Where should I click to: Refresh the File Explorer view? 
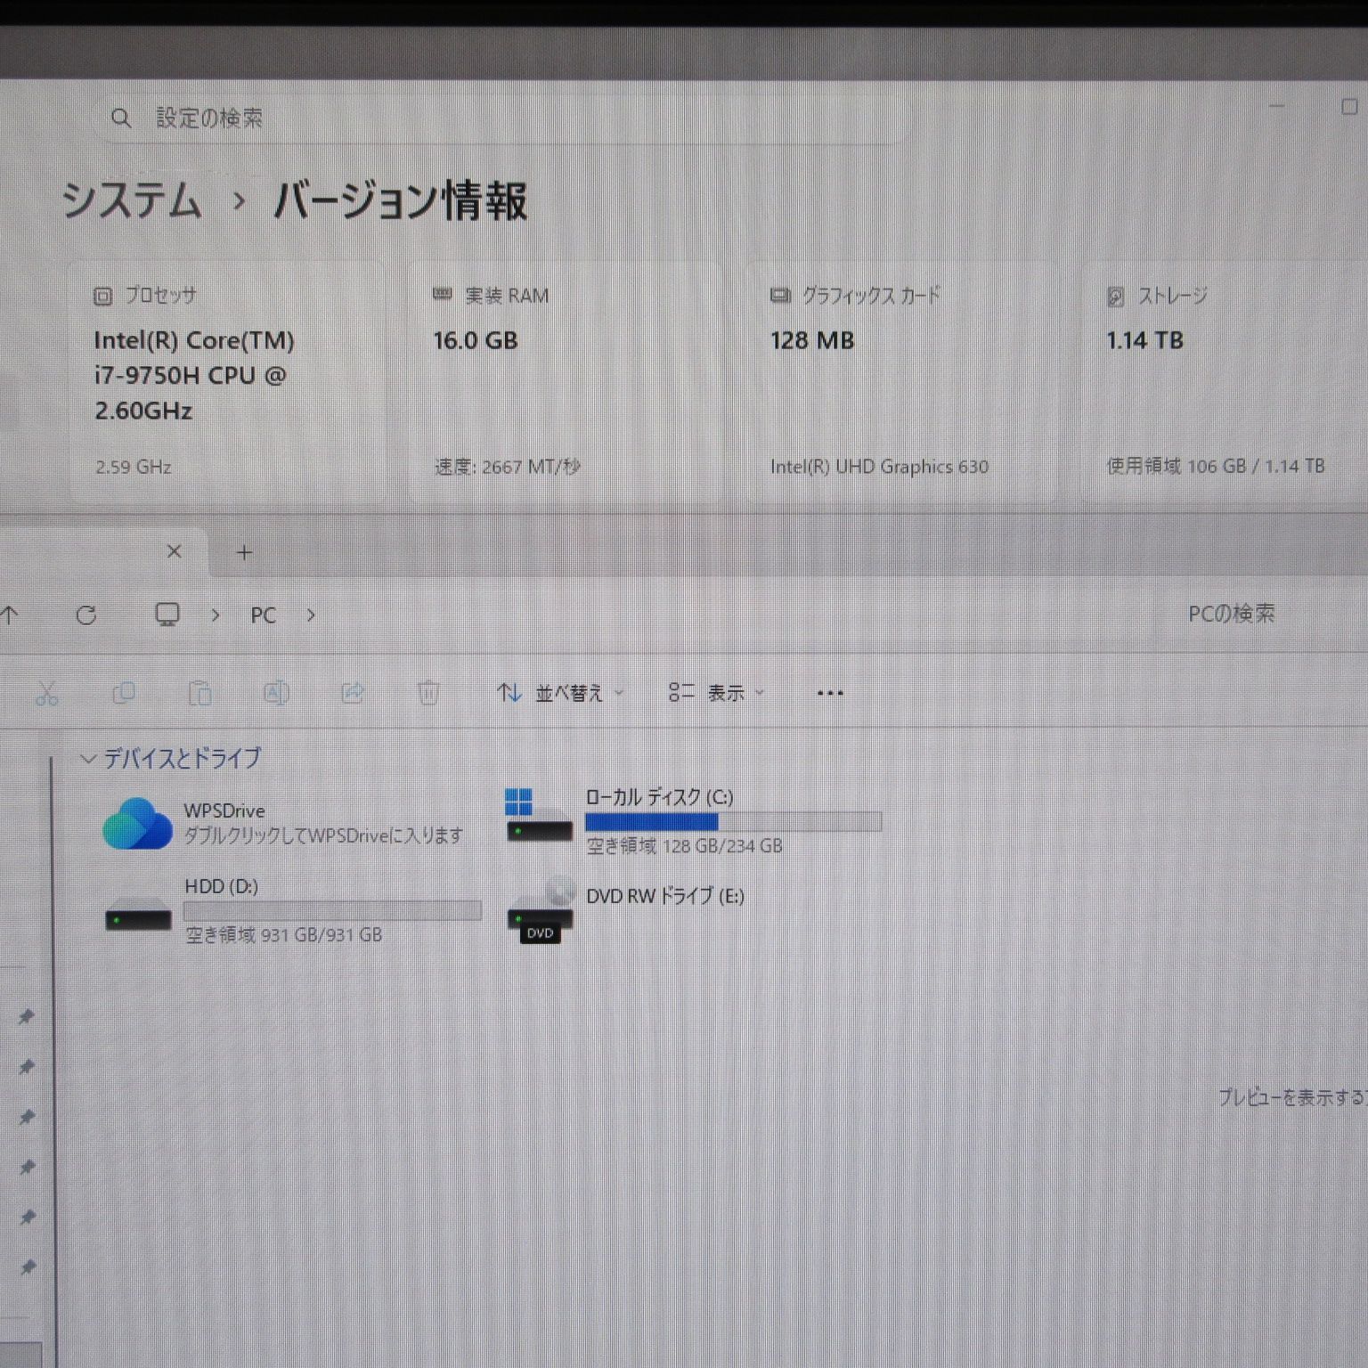[86, 615]
